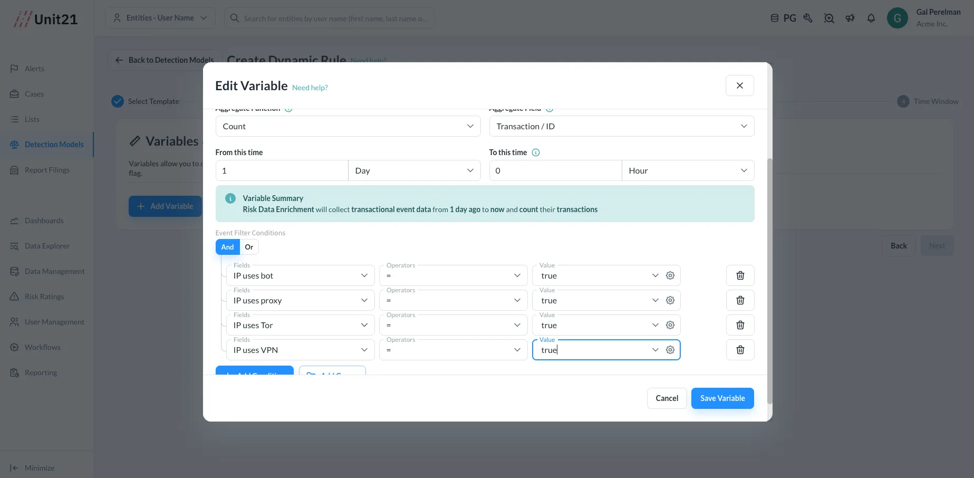
Task: Click the user avatar G
Action: click(x=898, y=18)
